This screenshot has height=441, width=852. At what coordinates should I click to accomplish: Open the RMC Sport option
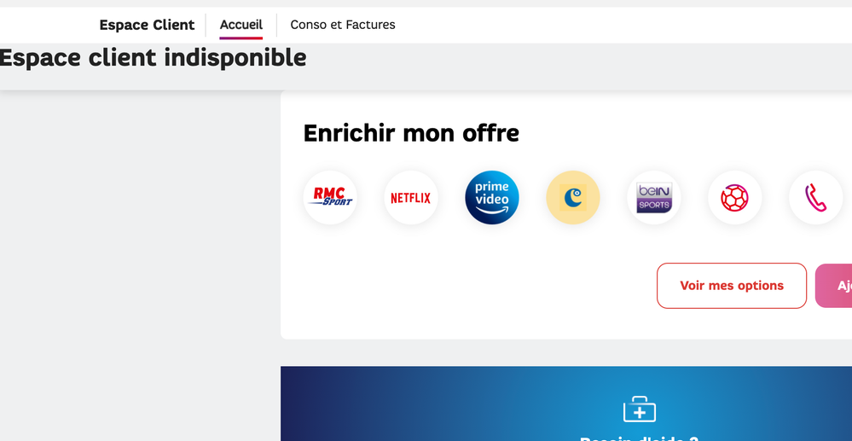pyautogui.click(x=330, y=198)
